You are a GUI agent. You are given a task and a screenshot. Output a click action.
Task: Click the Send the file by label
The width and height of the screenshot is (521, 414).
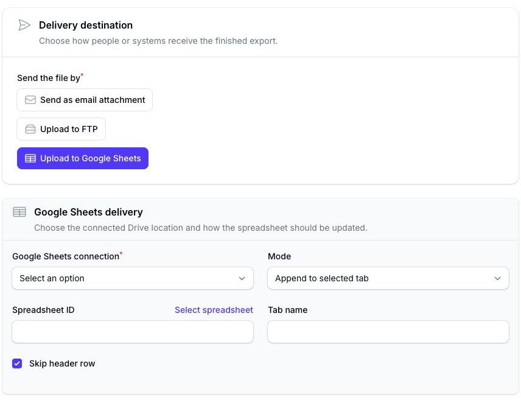(x=49, y=78)
